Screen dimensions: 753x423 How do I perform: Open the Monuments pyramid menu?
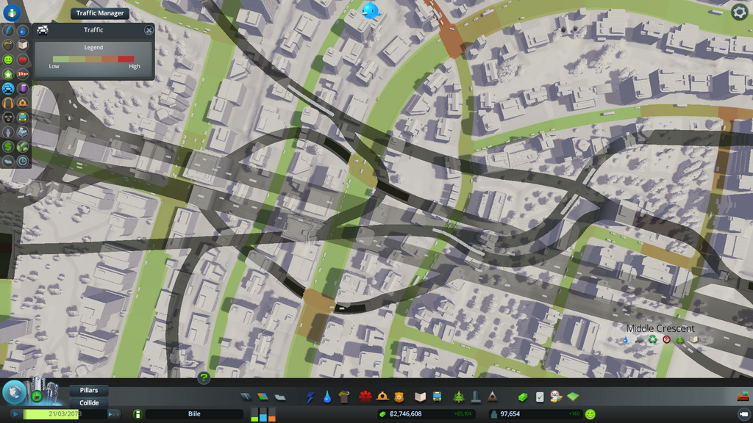pos(492,397)
